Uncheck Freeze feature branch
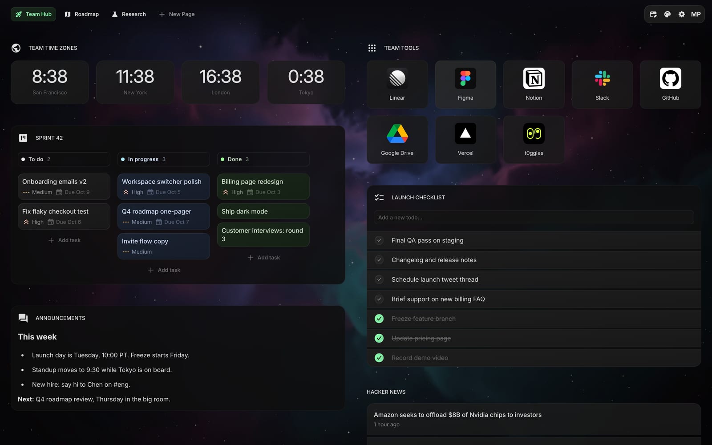Image resolution: width=712 pixels, height=445 pixels. pyautogui.click(x=379, y=319)
